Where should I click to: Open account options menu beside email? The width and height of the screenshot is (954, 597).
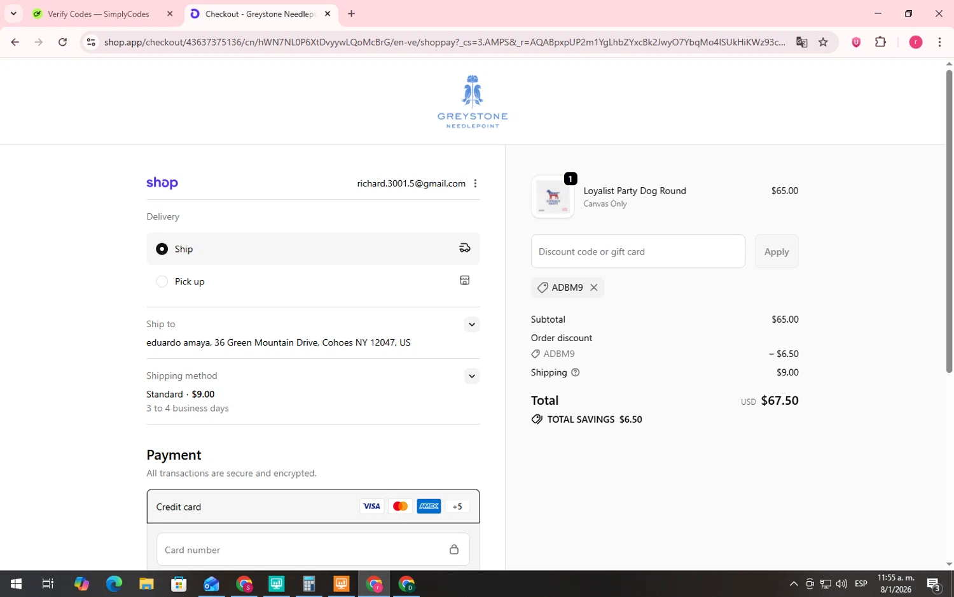click(475, 183)
